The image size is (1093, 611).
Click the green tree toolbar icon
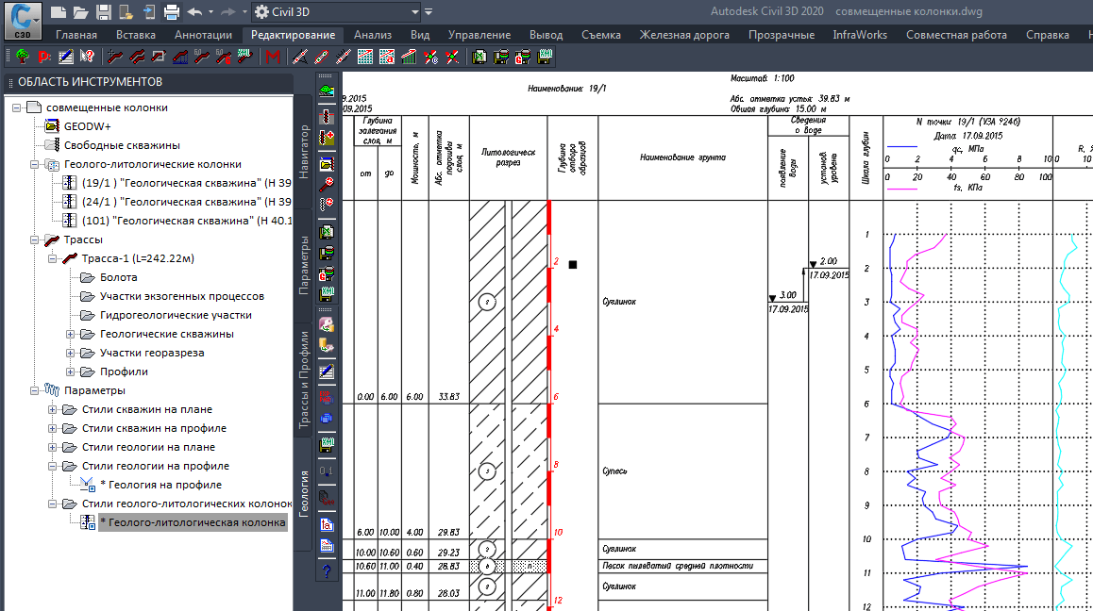[x=23, y=58]
